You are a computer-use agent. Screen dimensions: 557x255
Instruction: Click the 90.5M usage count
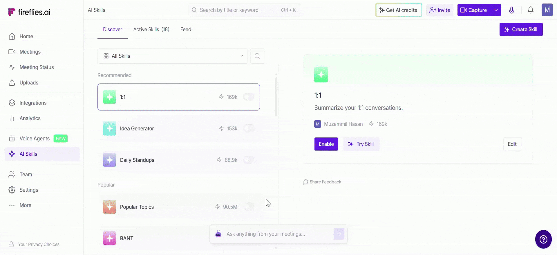pos(230,207)
